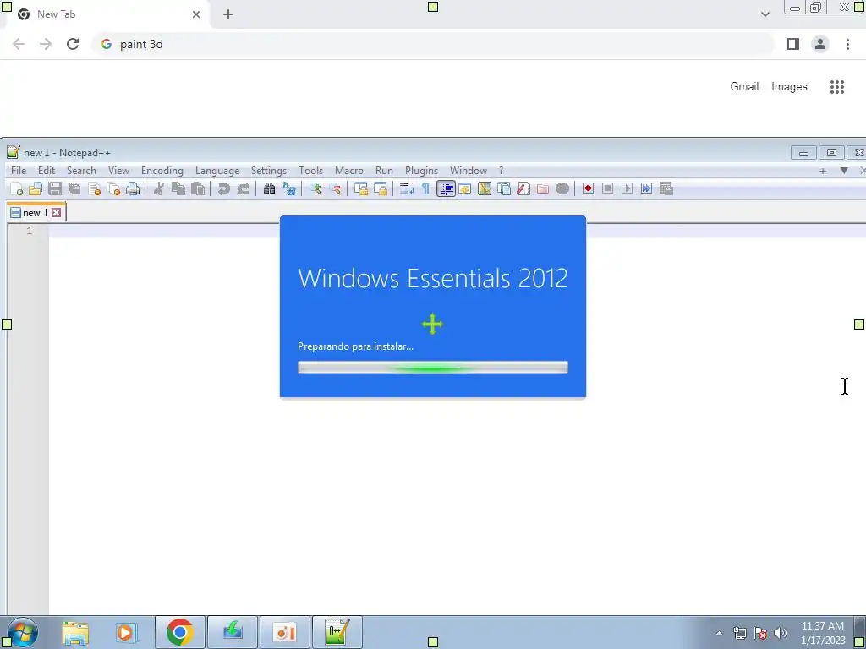Click the Cut scissors icon
Viewport: 866px width, 649px height.
(158, 188)
